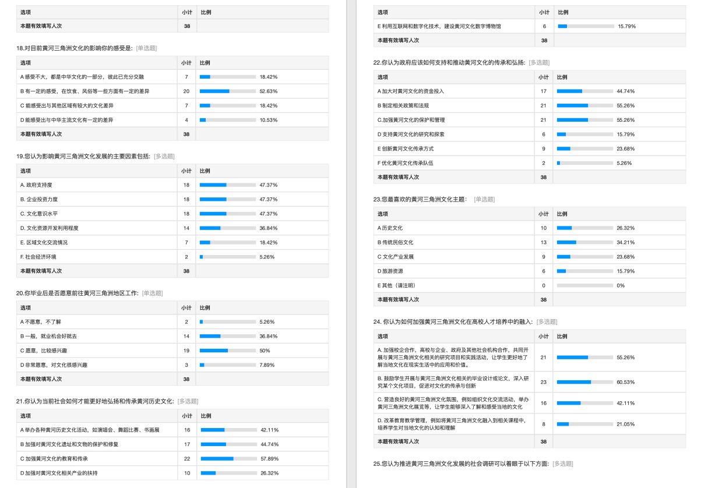Click the progress bar for D 旅游资源
This screenshot has height=488, width=701.
point(584,271)
